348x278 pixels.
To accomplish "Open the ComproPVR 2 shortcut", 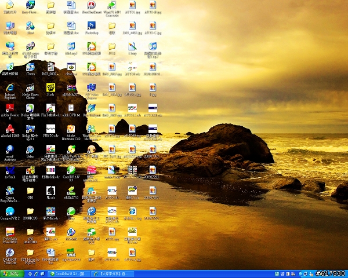I will coord(10,211).
